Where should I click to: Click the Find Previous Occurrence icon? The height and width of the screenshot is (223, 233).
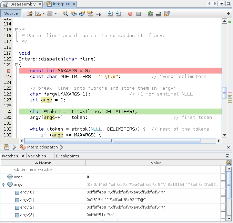click(74, 14)
